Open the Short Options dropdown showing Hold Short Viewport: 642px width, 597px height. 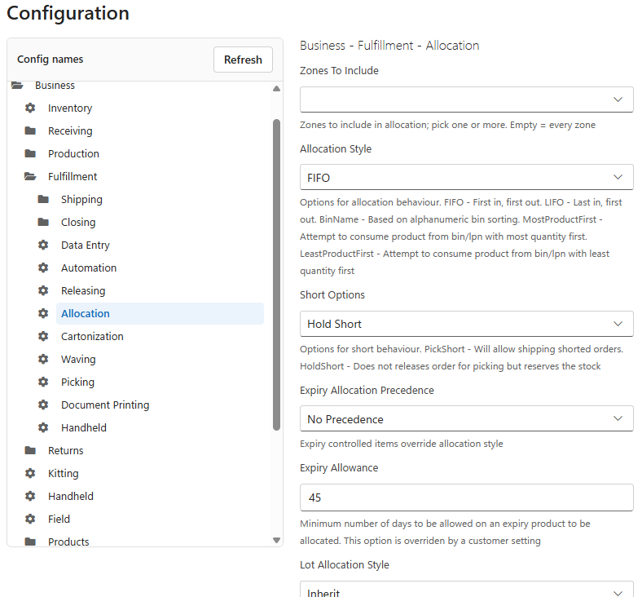466,324
